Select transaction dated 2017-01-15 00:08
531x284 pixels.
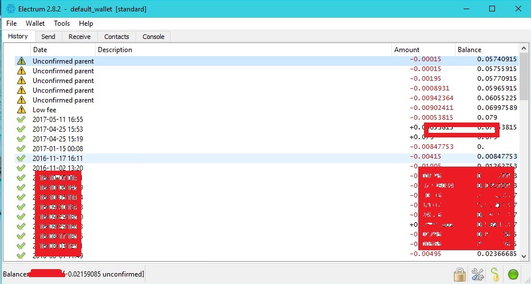267,148
